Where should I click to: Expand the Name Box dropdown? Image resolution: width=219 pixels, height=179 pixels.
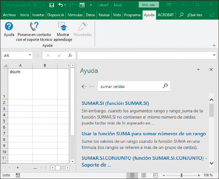tap(30, 56)
